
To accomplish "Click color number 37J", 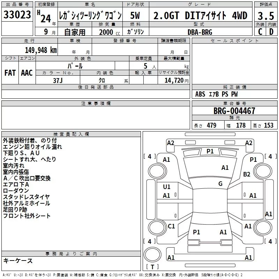I will pos(58,81).
